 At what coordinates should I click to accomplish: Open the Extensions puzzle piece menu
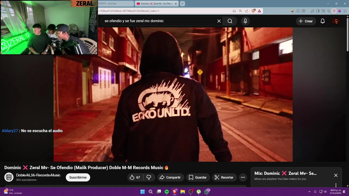(298, 11)
